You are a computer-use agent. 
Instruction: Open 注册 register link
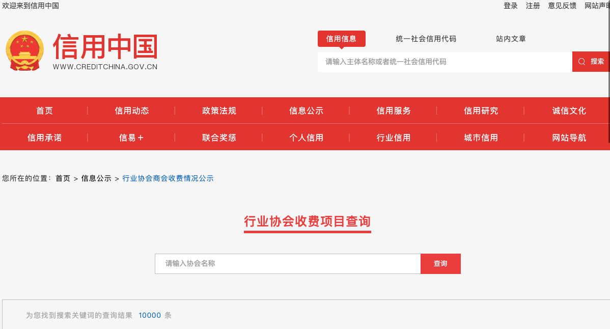click(x=533, y=6)
